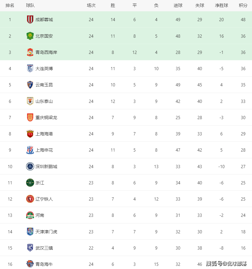Click the 云南玉昆 shield icon
This screenshot has height=269, width=252.
coord(30,85)
